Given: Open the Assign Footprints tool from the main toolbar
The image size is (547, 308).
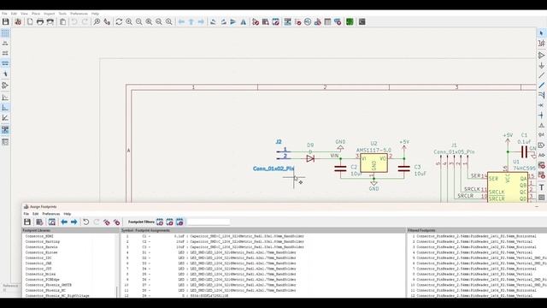Looking at the screenshot, I should tap(317, 21).
